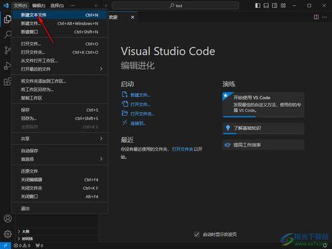
Task: Toggle bottom panel layout icon
Action: click(x=266, y=5)
